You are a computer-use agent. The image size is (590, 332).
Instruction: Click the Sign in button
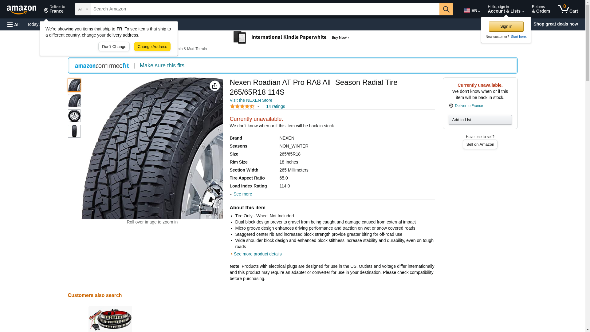tap(506, 26)
